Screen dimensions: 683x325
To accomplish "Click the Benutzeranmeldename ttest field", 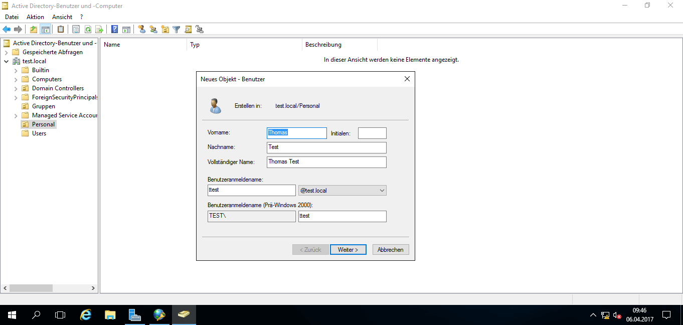I will (252, 191).
